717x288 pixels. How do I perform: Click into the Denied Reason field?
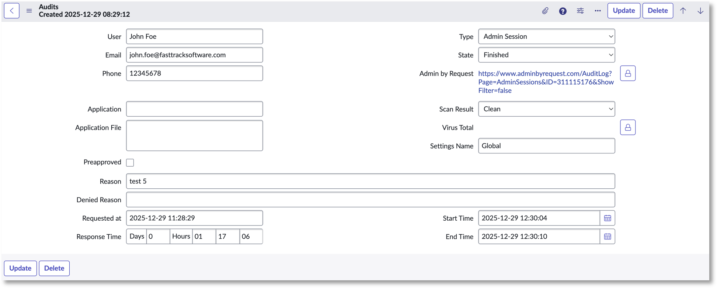coord(370,200)
